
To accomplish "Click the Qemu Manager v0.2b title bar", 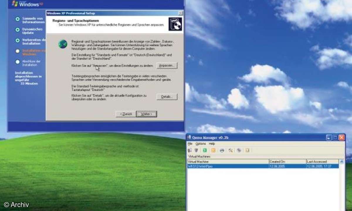I will pos(266,137).
